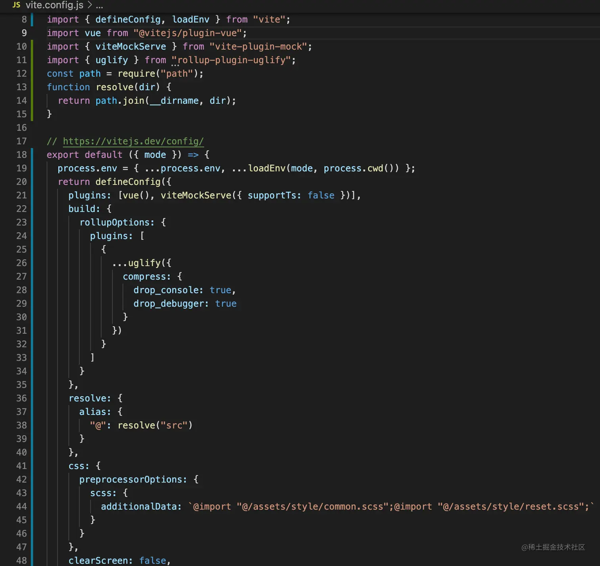Click the require keyword on line 12

136,74
